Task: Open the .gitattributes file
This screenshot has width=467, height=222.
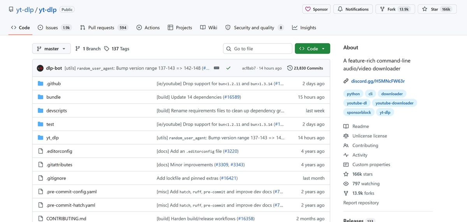Action: click(x=59, y=164)
